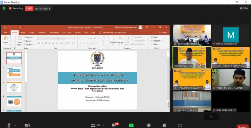Open the File tab in PowerPoint

click(x=6, y=32)
